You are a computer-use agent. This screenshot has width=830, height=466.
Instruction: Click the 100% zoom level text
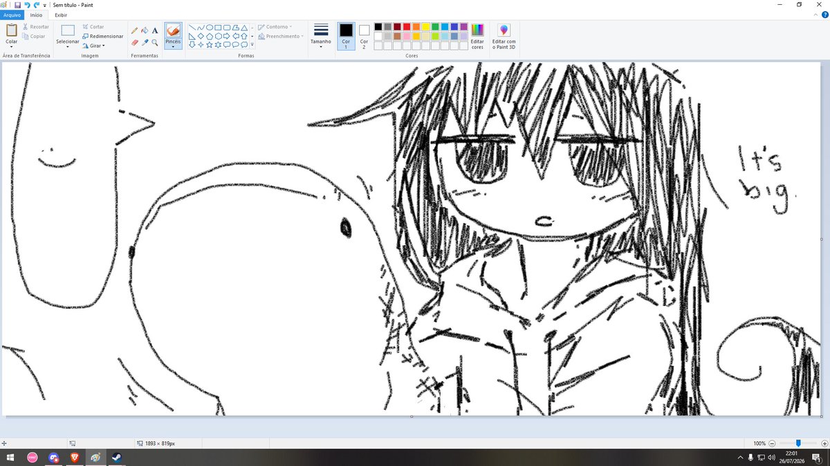(759, 443)
